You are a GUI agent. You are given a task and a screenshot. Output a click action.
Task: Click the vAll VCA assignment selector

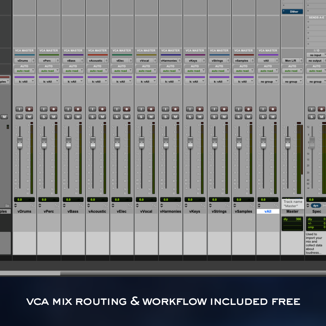pos(266,60)
